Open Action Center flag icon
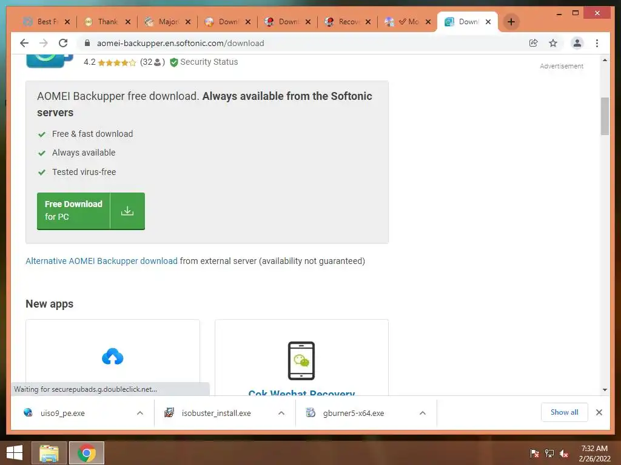The width and height of the screenshot is (621, 465). tap(534, 453)
